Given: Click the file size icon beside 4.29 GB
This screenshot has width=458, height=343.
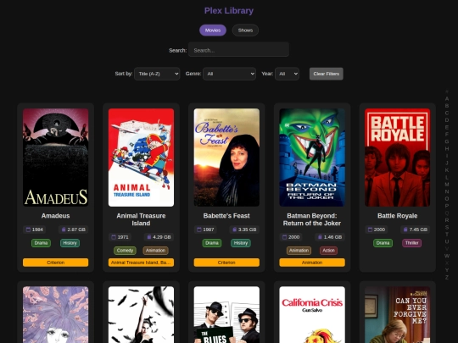Looking at the screenshot, I should point(149,237).
